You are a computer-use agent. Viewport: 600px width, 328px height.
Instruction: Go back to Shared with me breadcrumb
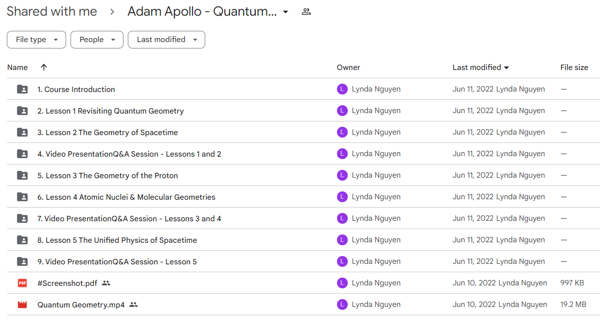52,12
